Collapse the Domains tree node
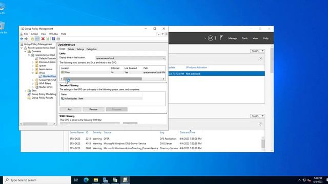328x184 pixels. pos(25,51)
